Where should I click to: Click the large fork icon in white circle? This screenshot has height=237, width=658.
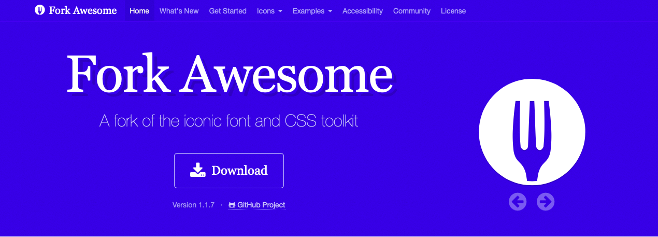(x=532, y=134)
